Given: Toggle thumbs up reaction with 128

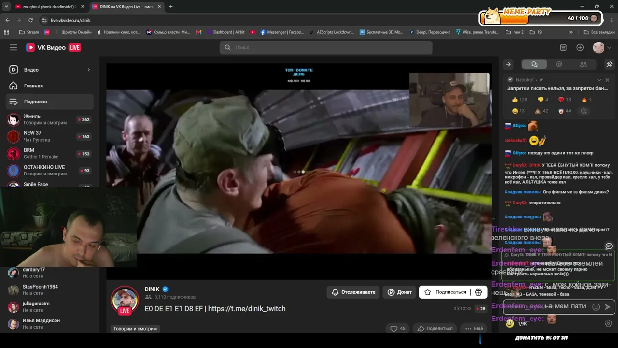Looking at the screenshot, I should pos(520,100).
